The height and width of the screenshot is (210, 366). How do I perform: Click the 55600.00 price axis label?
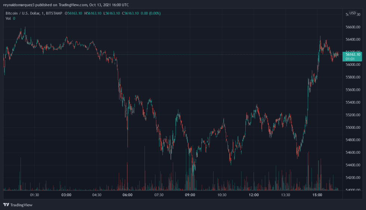click(x=353, y=90)
